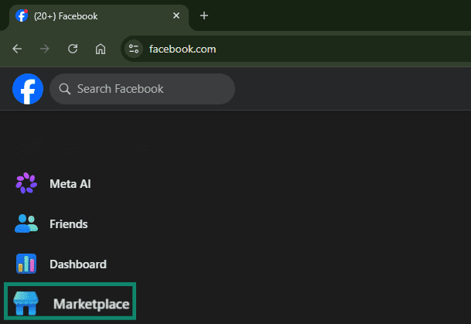Click the blue Friends people icon

pyautogui.click(x=26, y=223)
